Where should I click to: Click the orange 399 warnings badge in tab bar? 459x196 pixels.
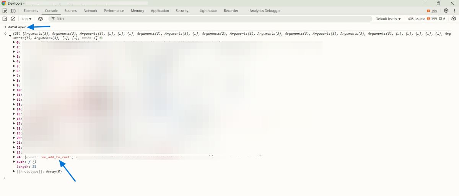coord(432,11)
